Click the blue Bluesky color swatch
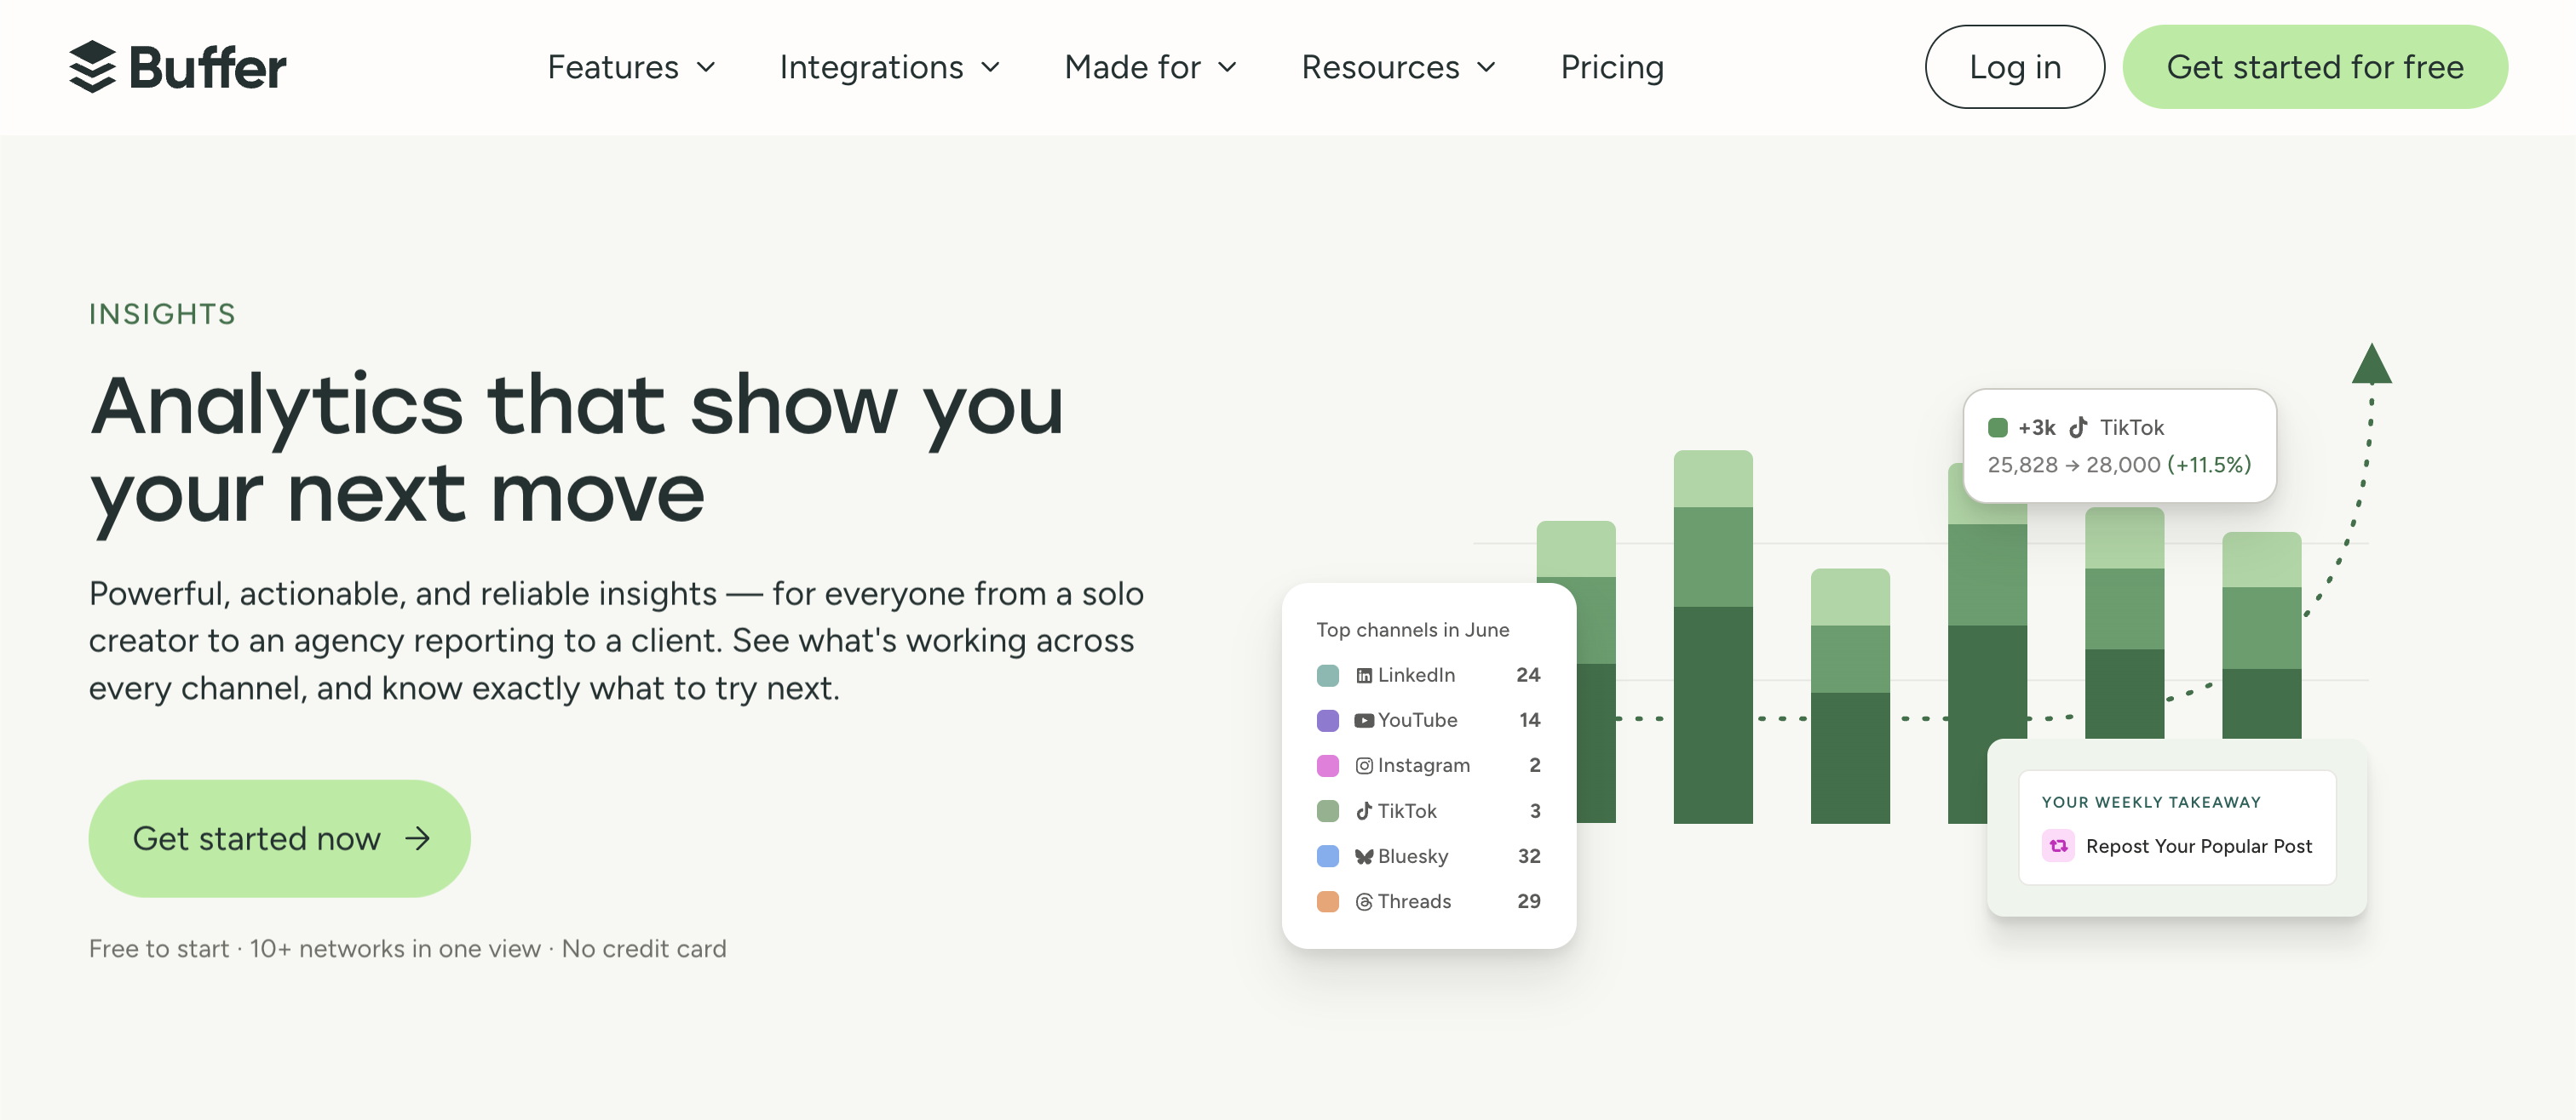The height and width of the screenshot is (1120, 2576). [1328, 856]
